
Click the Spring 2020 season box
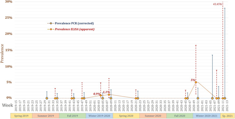pyautogui.click(x=126, y=116)
